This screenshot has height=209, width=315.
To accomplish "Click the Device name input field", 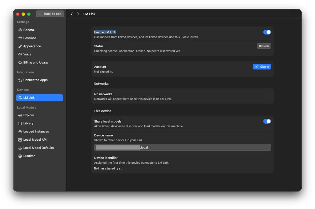I will [x=182, y=147].
